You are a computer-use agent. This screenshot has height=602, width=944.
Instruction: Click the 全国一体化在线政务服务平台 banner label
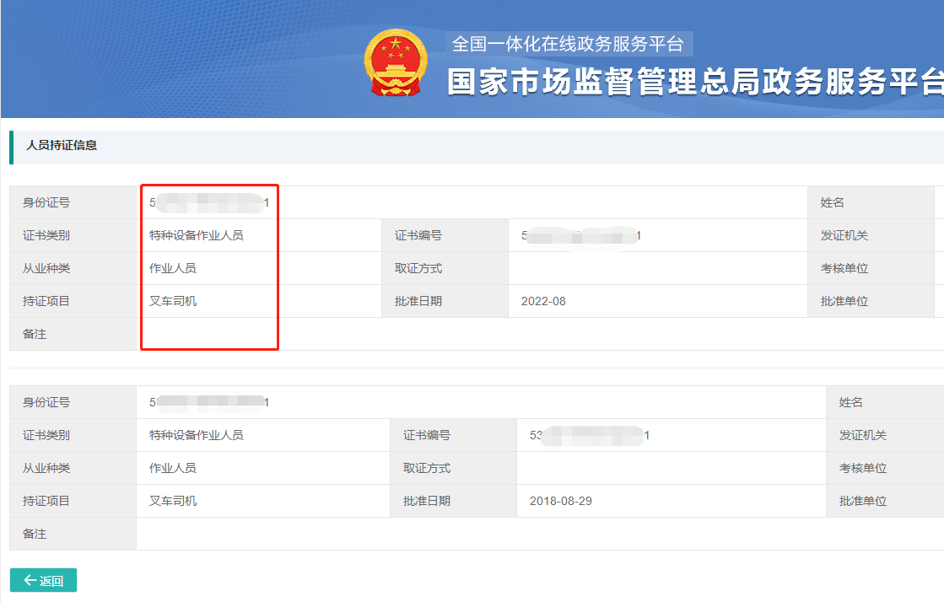tap(568, 44)
